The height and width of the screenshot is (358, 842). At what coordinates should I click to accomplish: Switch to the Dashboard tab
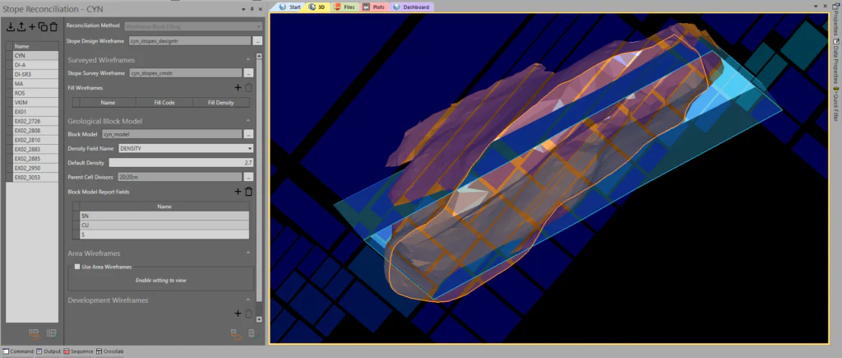point(411,7)
